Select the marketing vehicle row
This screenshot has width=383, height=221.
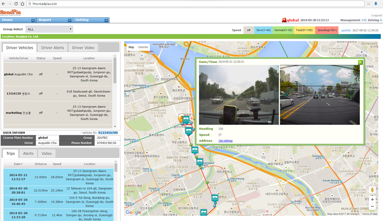[x=58, y=113]
